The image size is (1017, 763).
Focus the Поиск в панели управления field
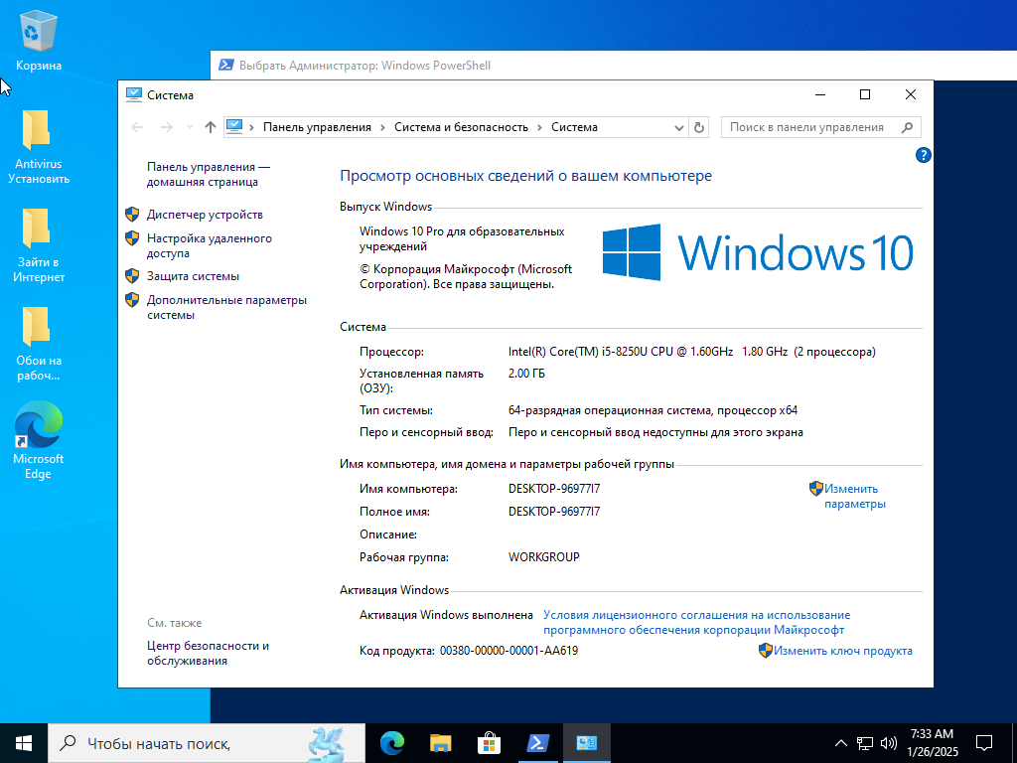[x=806, y=127]
